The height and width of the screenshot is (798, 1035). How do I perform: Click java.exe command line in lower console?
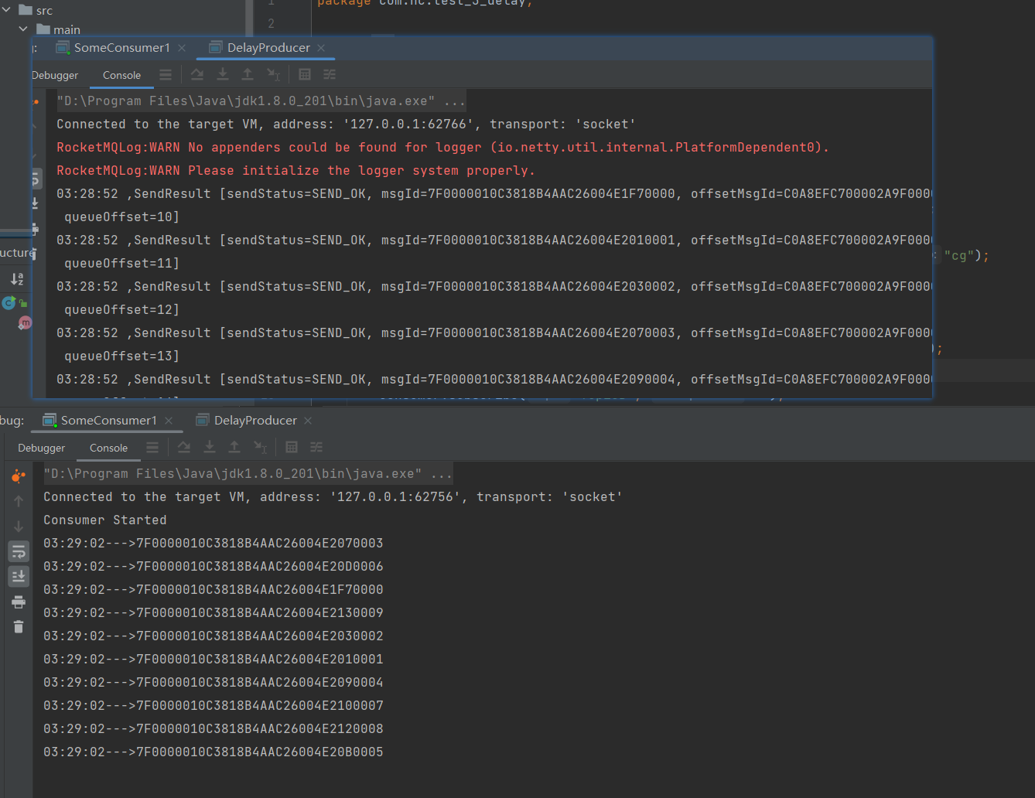[248, 473]
